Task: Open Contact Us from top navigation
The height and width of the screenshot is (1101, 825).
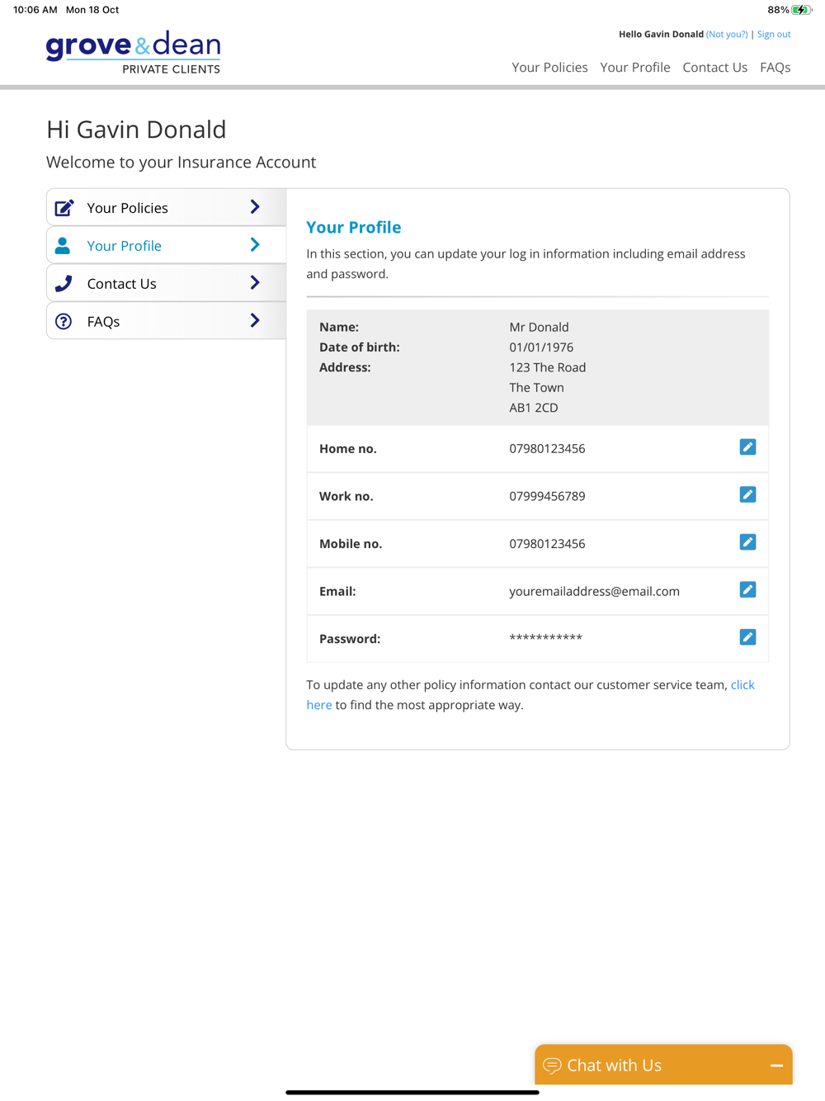Action: 715,68
